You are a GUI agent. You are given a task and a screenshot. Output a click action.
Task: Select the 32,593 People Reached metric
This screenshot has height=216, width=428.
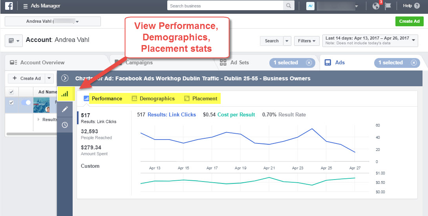click(x=96, y=134)
